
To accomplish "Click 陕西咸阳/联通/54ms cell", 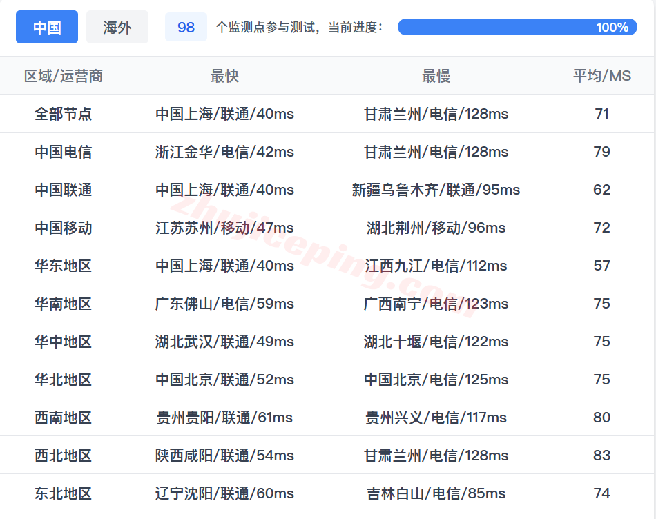I will (224, 456).
